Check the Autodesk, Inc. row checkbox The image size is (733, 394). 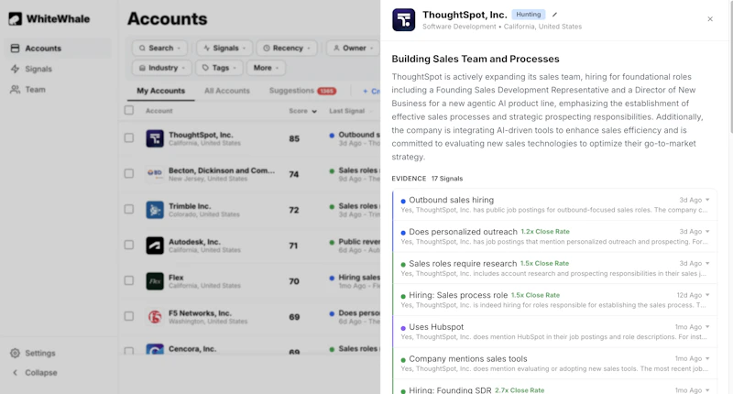click(x=129, y=245)
